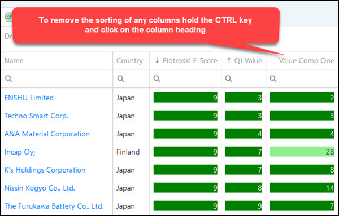Click QI Value 8 for Nissin Kogyo

click(244, 188)
